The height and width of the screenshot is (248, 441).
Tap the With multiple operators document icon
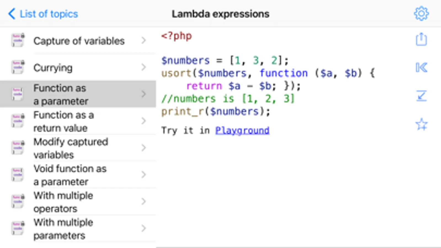point(18,201)
